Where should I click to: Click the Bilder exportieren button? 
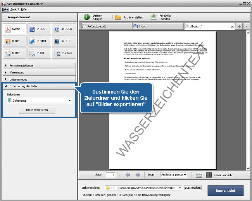[37, 110]
